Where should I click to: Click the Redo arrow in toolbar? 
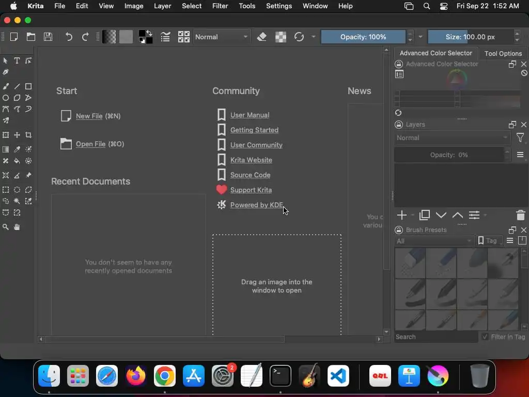click(x=85, y=37)
